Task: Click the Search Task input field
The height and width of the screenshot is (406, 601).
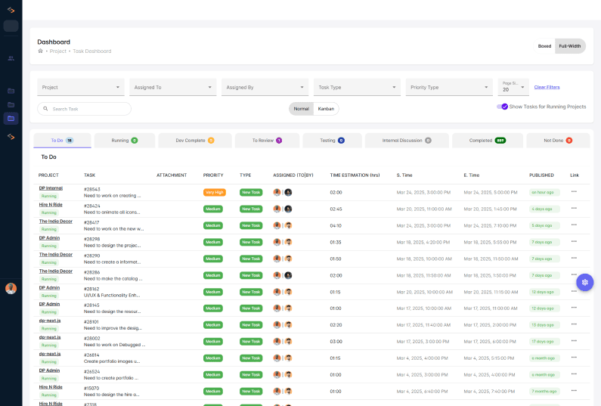Action: click(x=87, y=109)
